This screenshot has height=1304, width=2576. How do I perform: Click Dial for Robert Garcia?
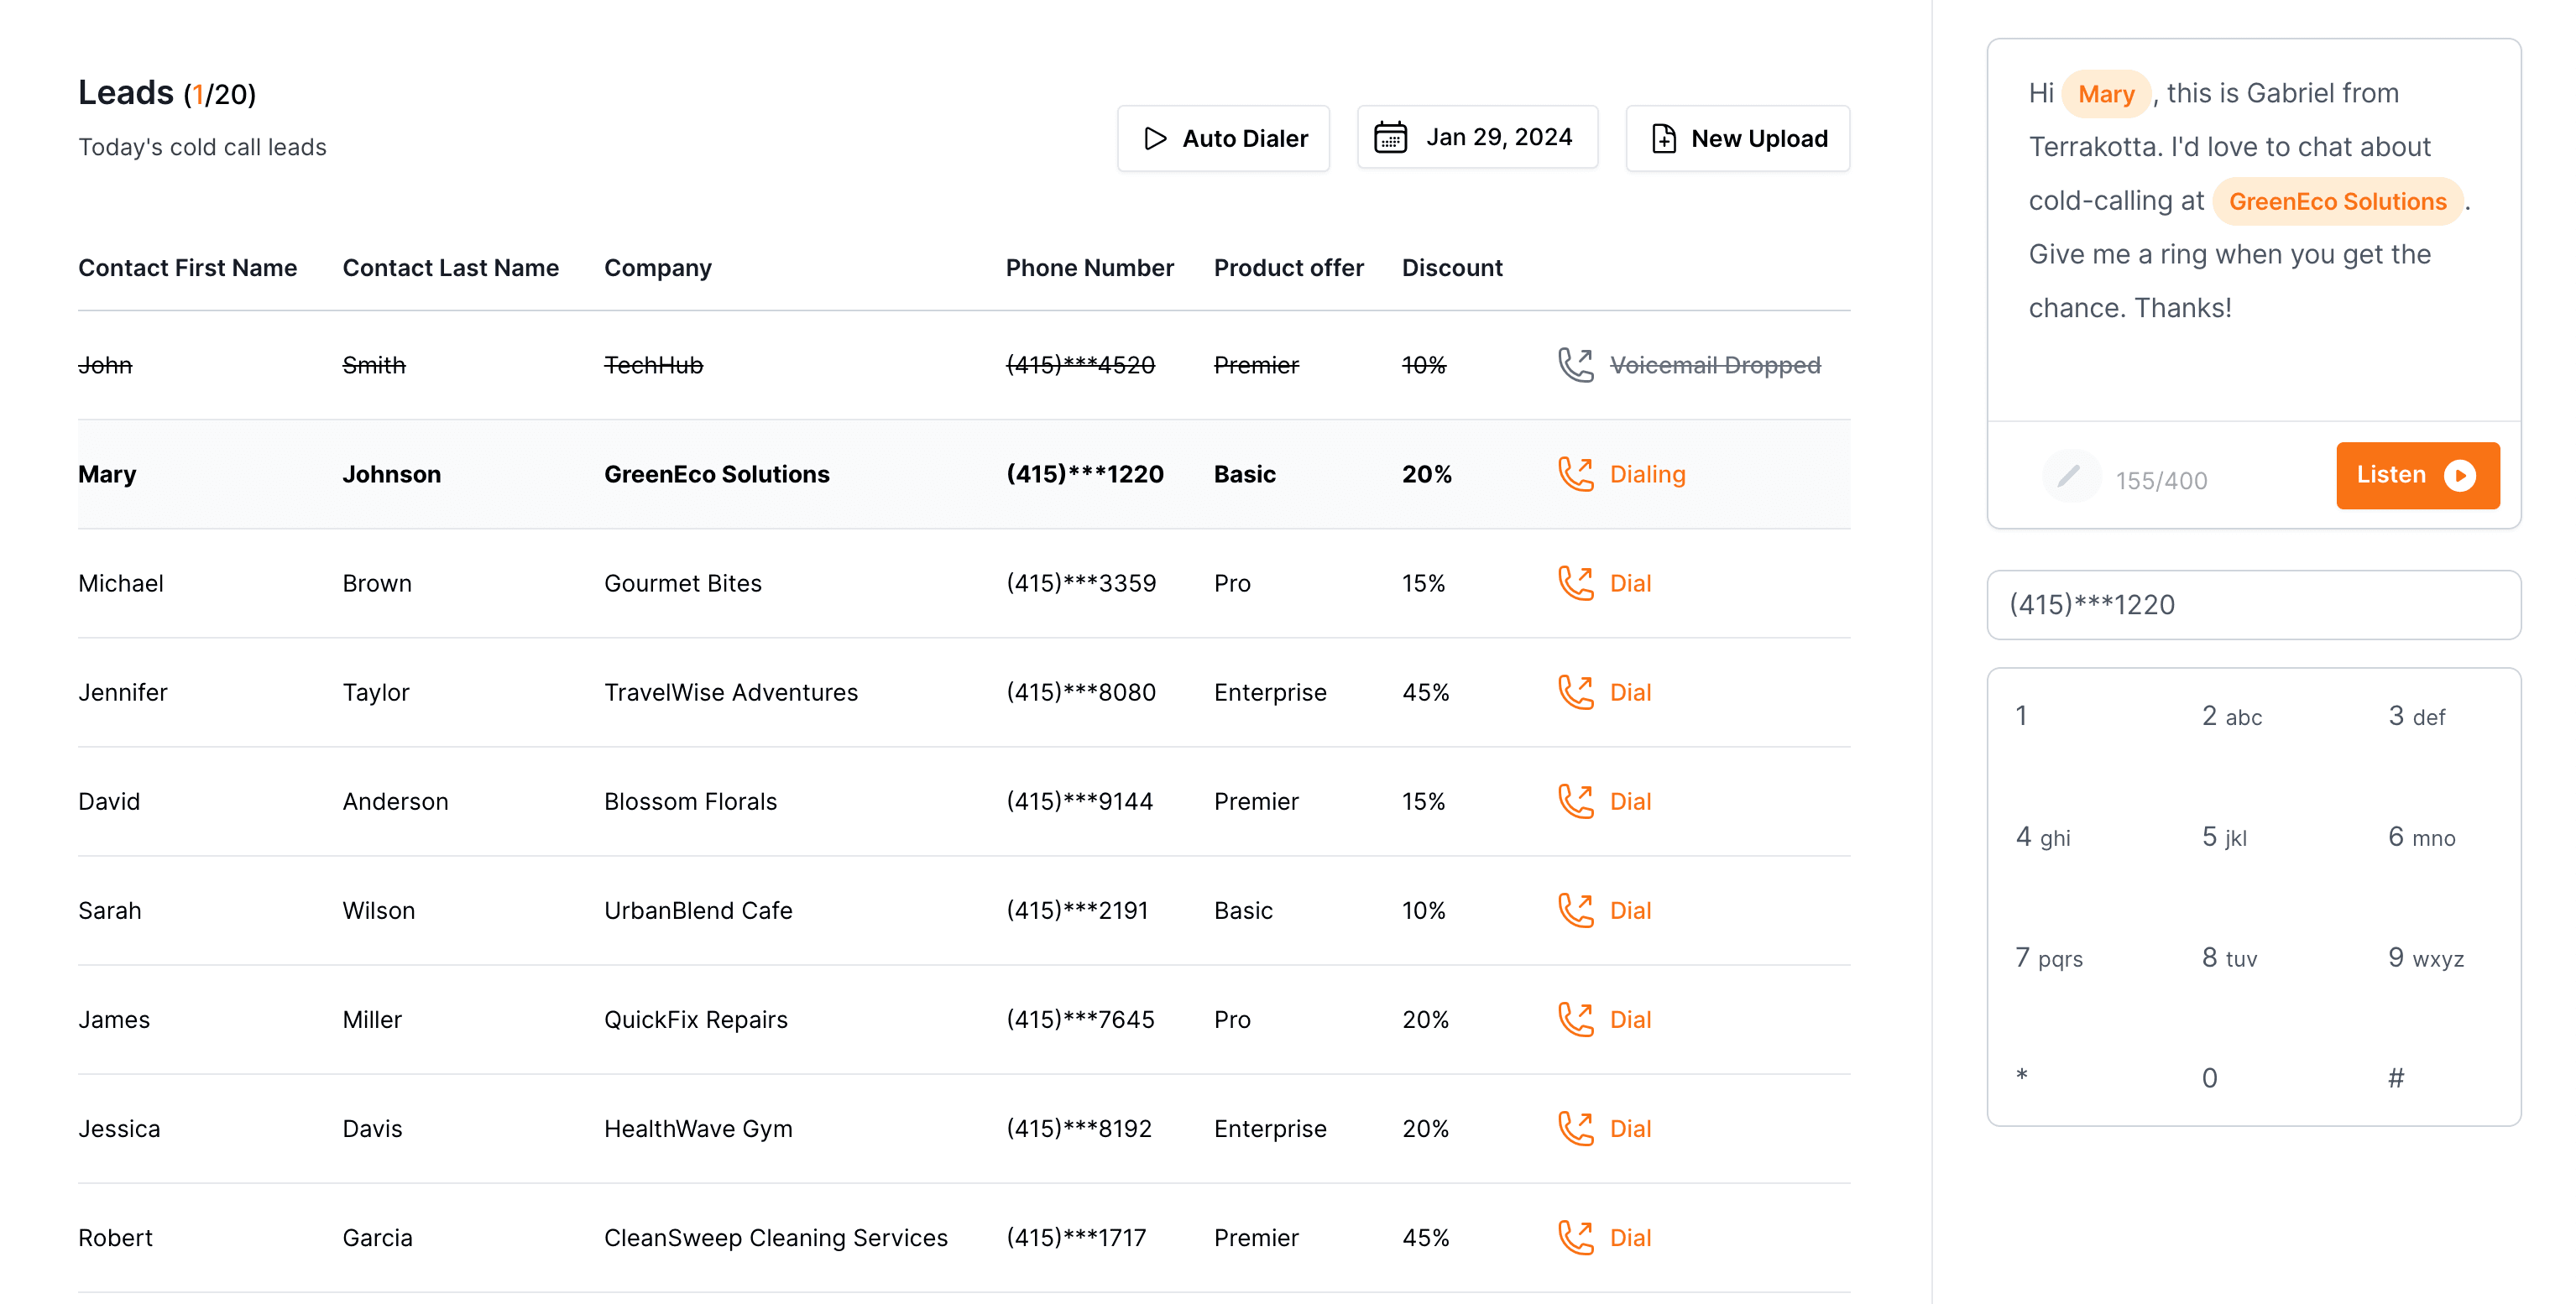tap(1630, 1238)
